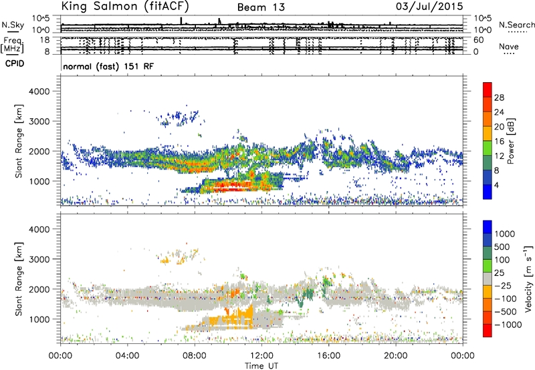This screenshot has width=535, height=370.
Task: Click the far-range echo cluster near 3000 km
Action: click(x=180, y=118)
